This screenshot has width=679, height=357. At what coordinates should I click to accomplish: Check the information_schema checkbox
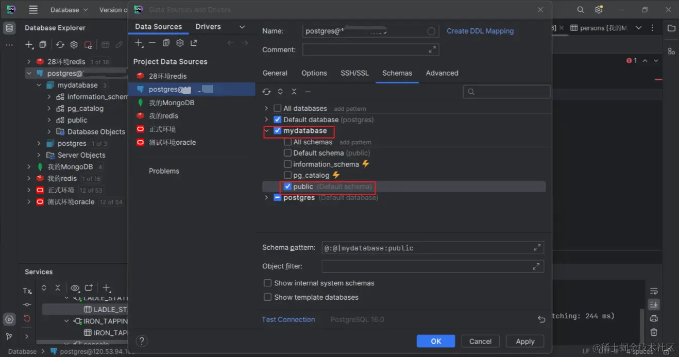(287, 164)
